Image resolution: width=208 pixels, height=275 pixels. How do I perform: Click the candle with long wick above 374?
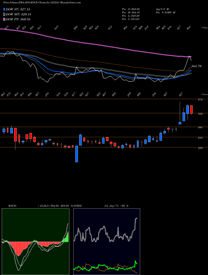coord(180,113)
